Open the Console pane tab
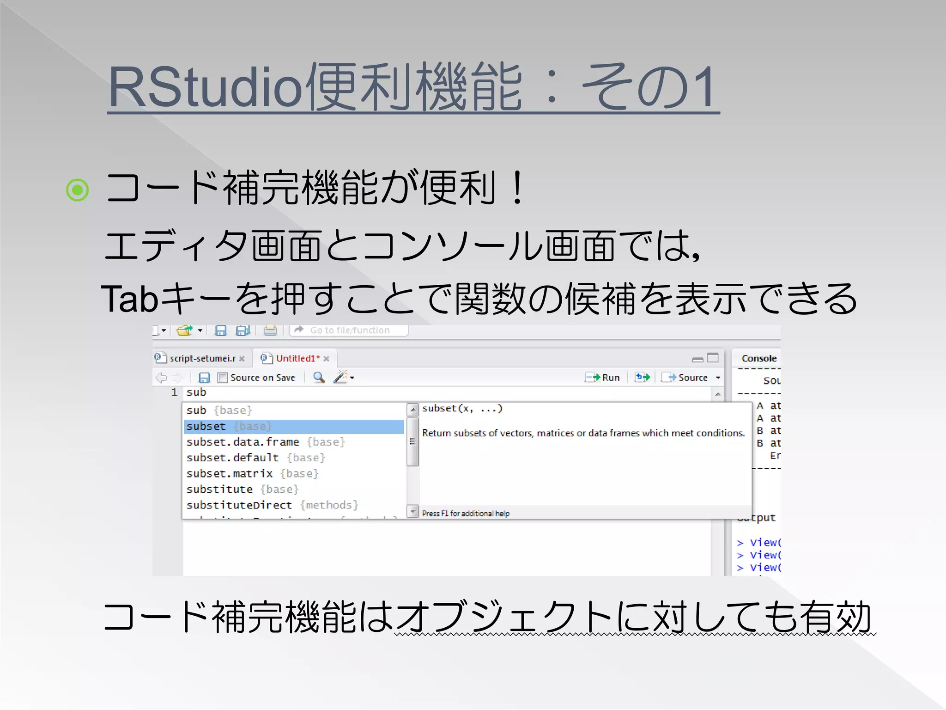This screenshot has height=710, width=946. pos(759,358)
